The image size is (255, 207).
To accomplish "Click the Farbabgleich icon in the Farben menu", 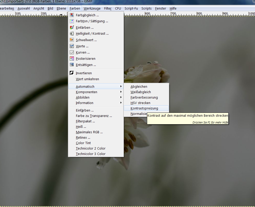I will point(72,15).
